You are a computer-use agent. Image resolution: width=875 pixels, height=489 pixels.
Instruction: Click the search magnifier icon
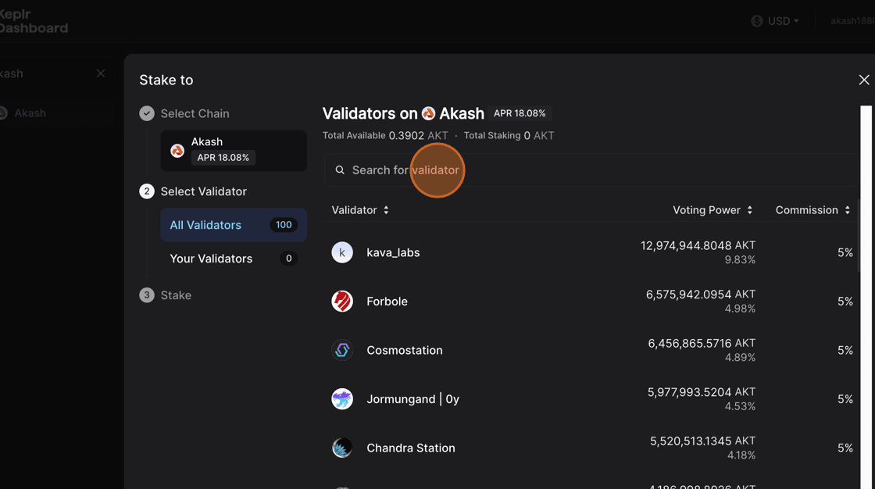tap(340, 170)
